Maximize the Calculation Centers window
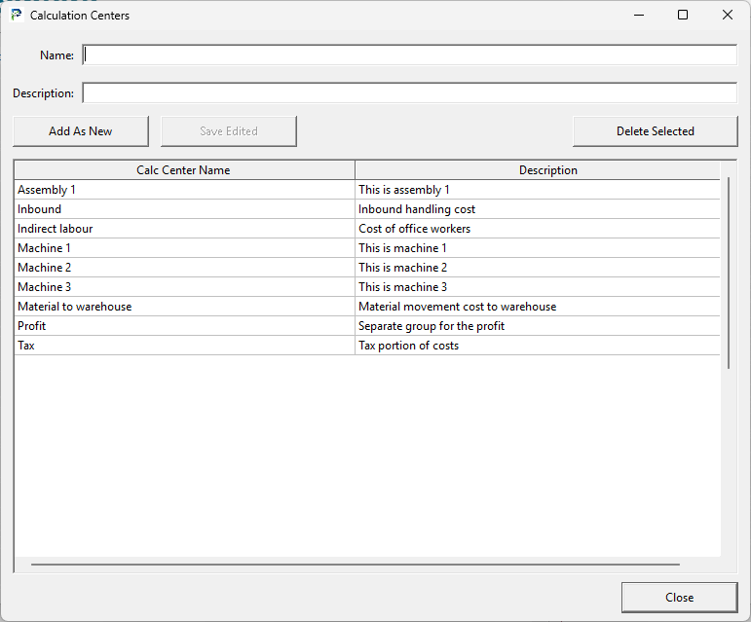Viewport: 751px width, 622px height. click(x=683, y=16)
